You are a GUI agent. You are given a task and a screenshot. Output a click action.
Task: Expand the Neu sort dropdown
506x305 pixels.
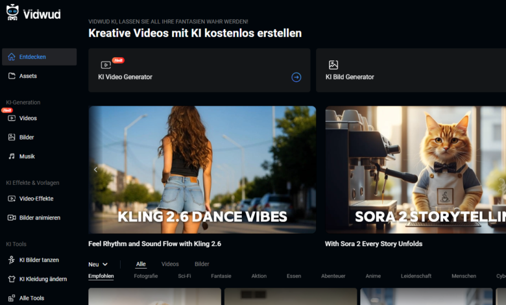point(98,264)
